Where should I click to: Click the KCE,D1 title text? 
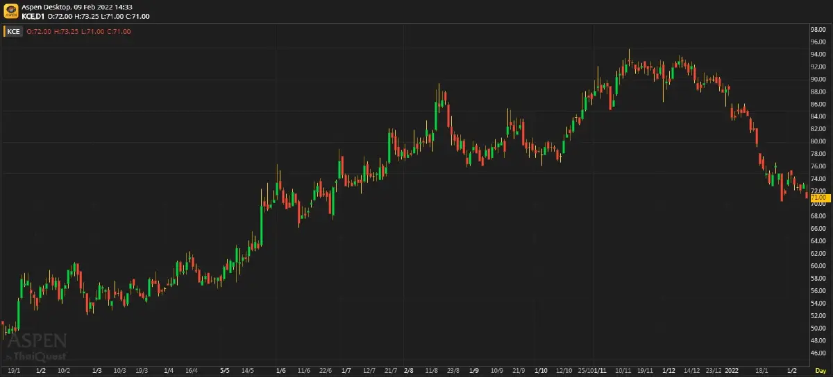(33, 15)
